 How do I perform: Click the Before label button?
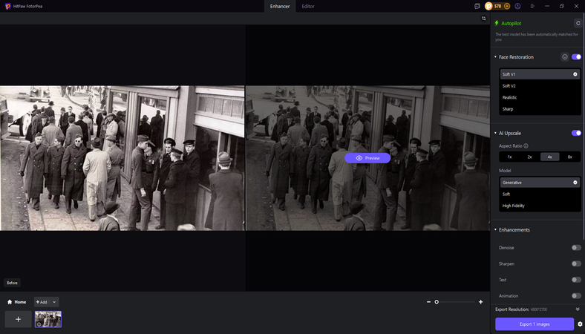[x=12, y=283]
